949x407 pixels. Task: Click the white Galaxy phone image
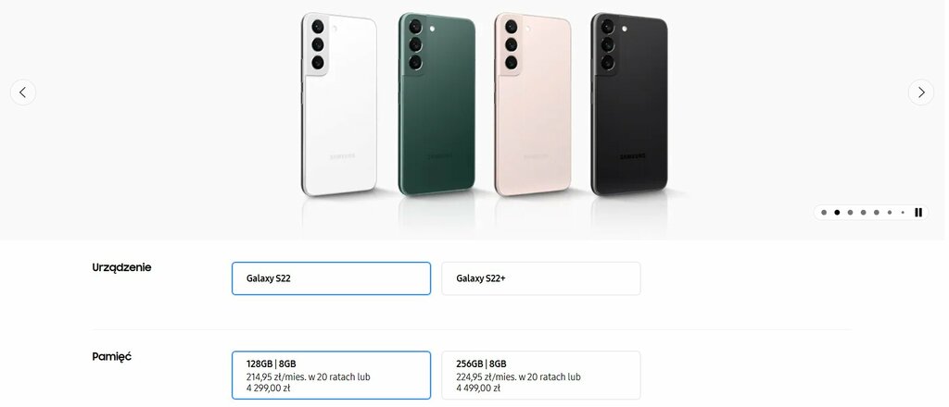[339, 104]
